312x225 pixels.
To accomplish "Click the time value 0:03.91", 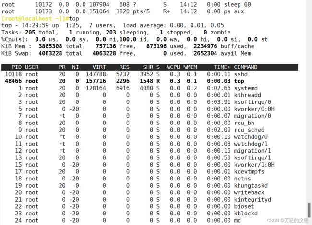I will pos(219,102).
